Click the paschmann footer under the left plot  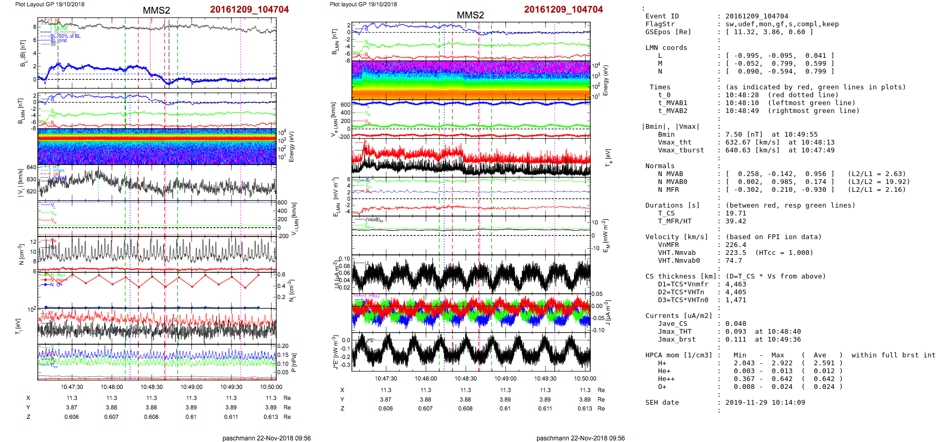point(266,438)
